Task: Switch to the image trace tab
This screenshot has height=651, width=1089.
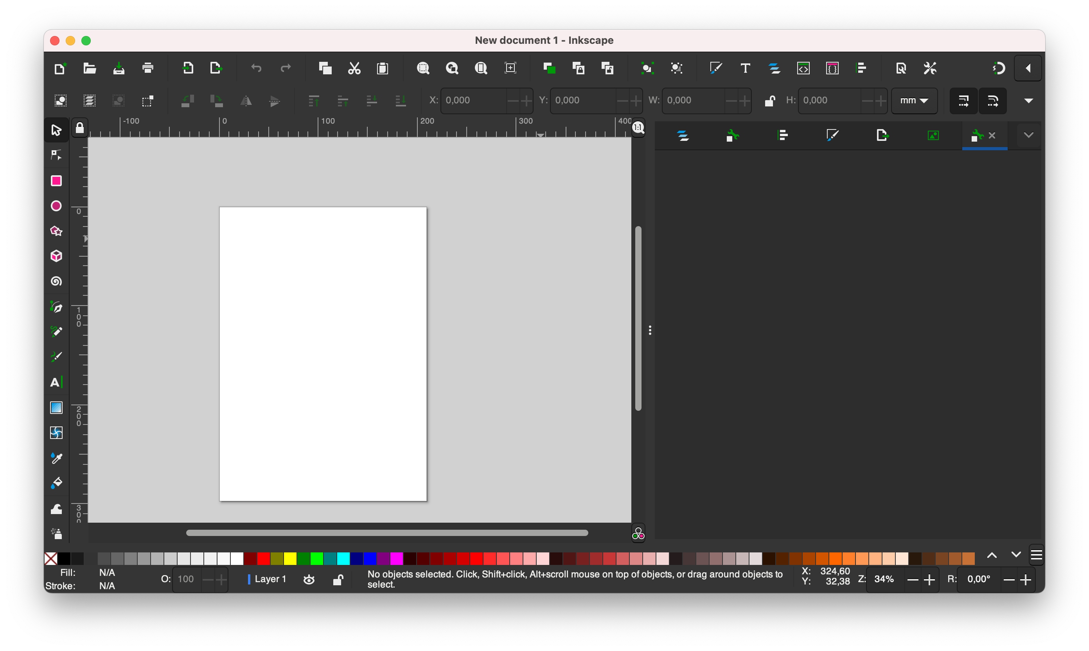Action: pyautogui.click(x=933, y=135)
